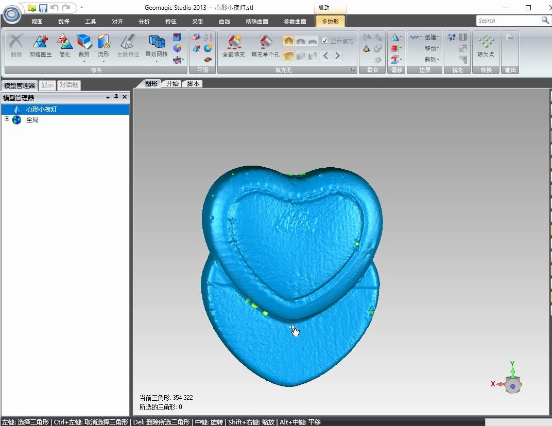
Task: Switch to the 曲线 ribbon tab
Action: click(x=226, y=22)
